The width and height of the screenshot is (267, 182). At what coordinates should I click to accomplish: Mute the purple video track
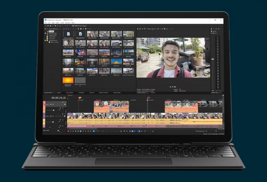pos(62,114)
